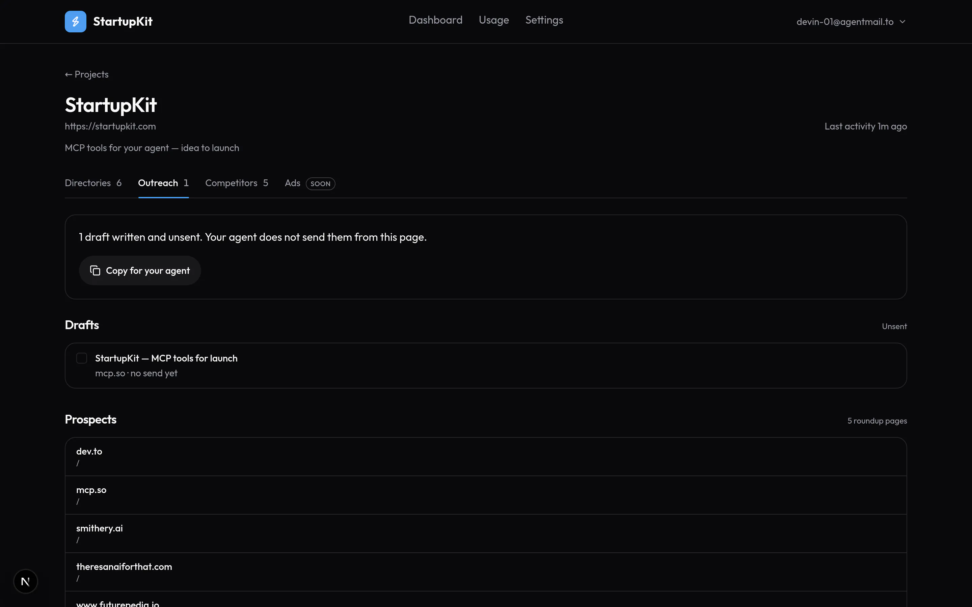Open Settings from the top nav
Image resolution: width=972 pixels, height=607 pixels.
tap(544, 20)
